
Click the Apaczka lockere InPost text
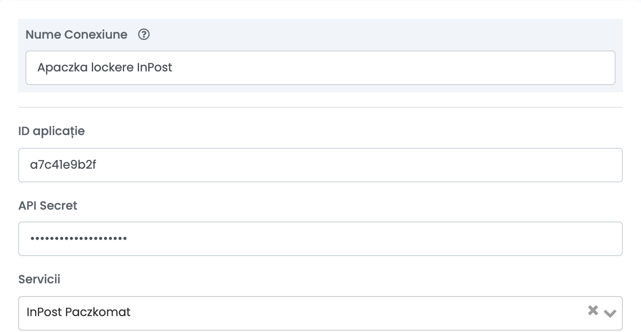(x=105, y=68)
